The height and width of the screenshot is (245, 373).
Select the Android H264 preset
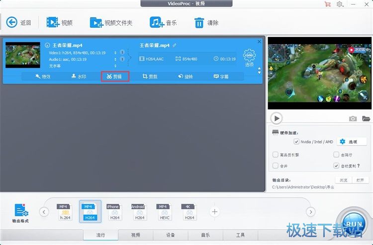tap(140, 212)
